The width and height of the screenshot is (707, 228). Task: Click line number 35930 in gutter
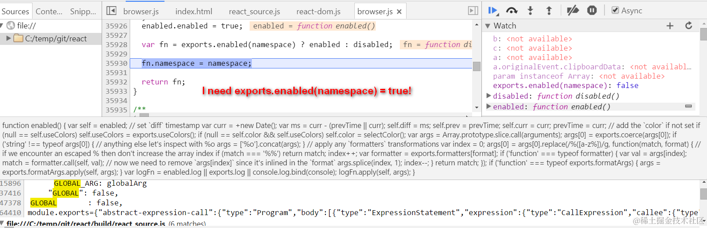tap(116, 63)
